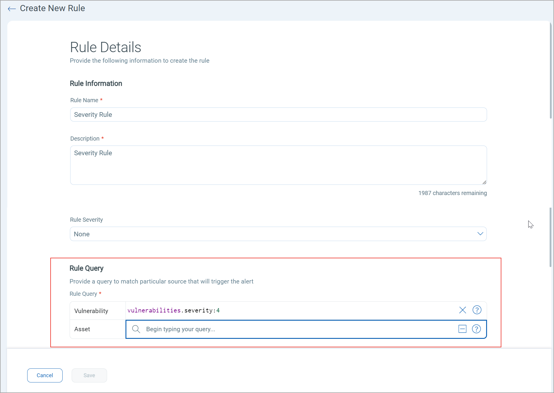The width and height of the screenshot is (554, 393).
Task: Cancel the rule creation
Action: (x=45, y=375)
